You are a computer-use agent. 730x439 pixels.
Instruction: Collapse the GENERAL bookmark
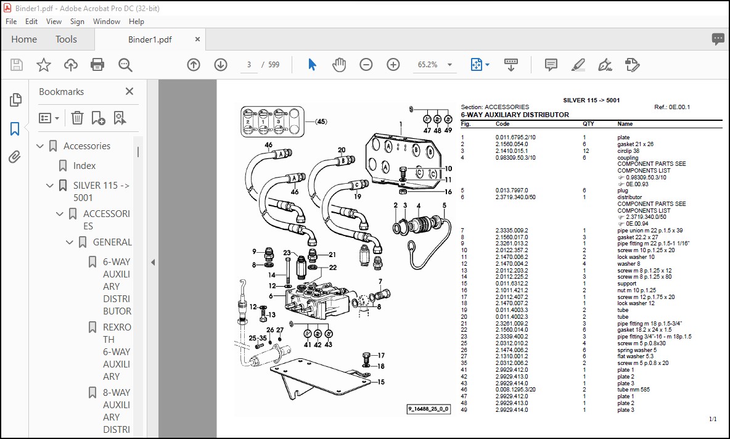70,242
